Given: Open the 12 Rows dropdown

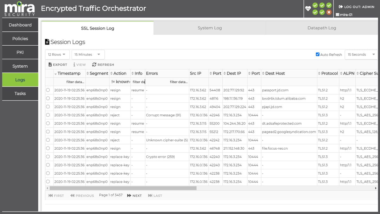Looking at the screenshot, I should pyautogui.click(x=57, y=55).
